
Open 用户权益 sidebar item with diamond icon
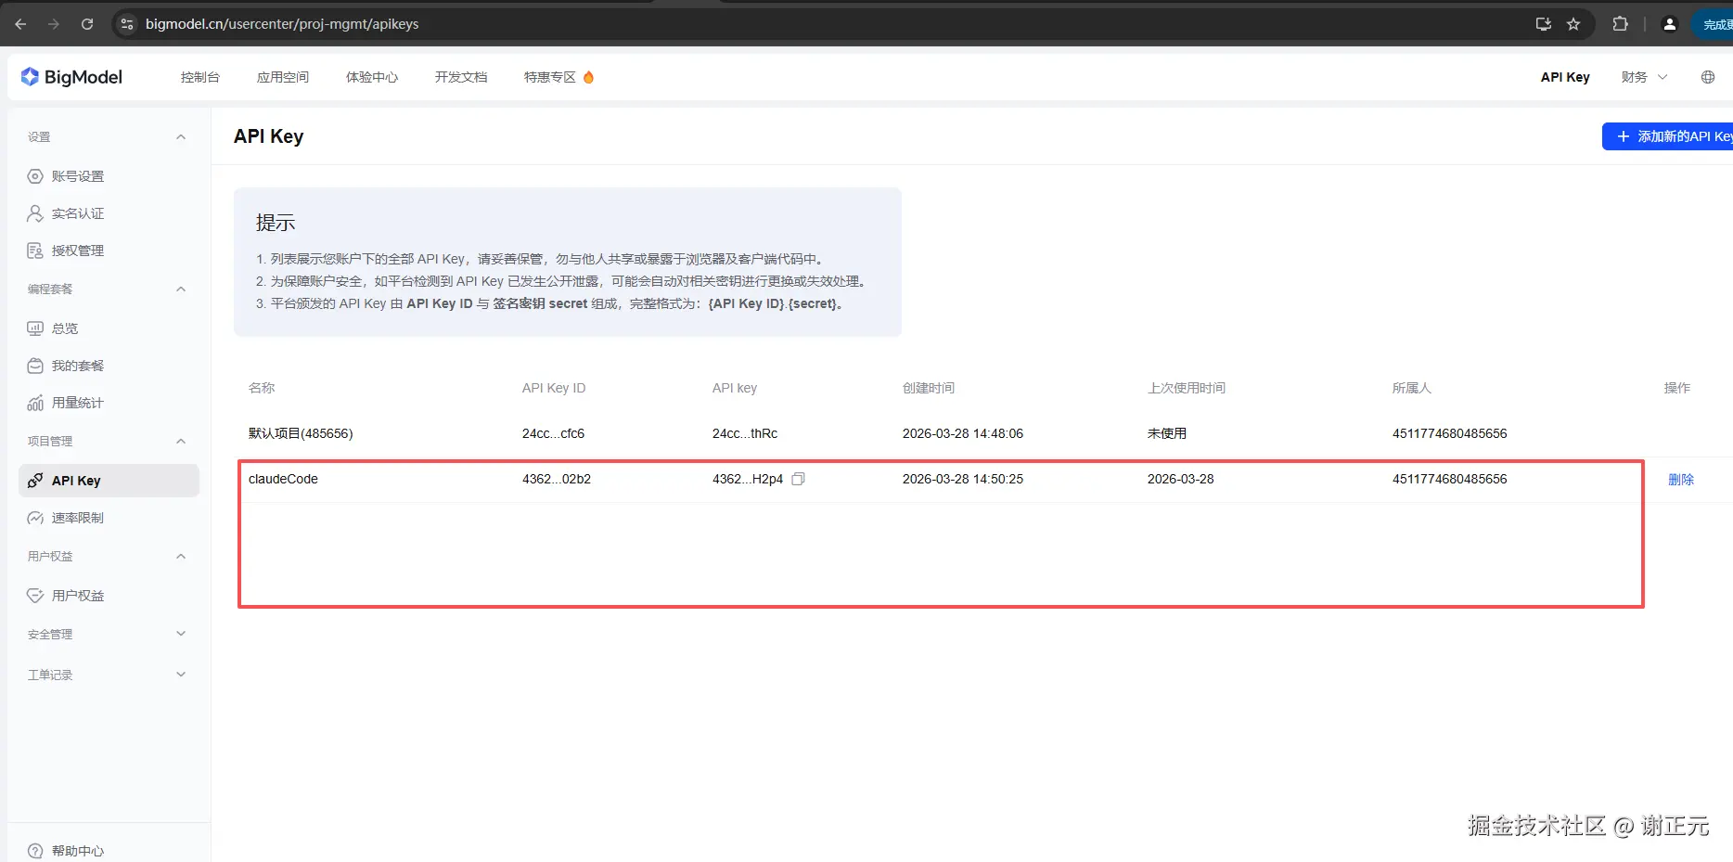(78, 596)
